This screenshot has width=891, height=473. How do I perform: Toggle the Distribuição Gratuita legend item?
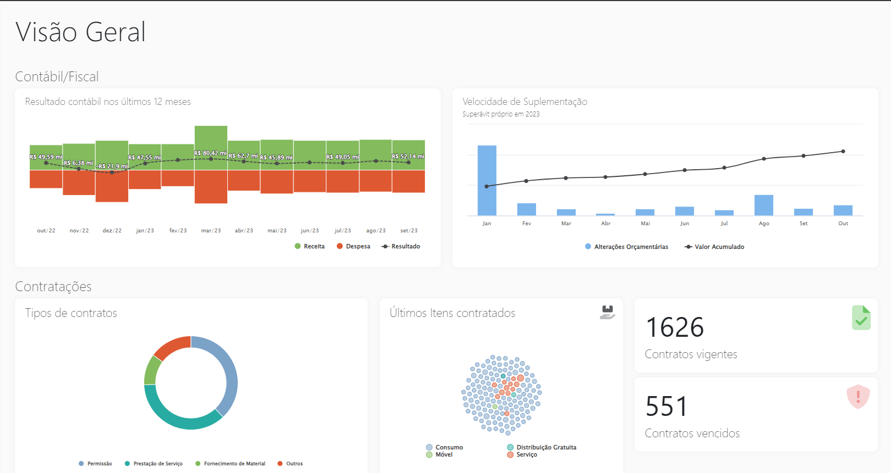point(542,447)
